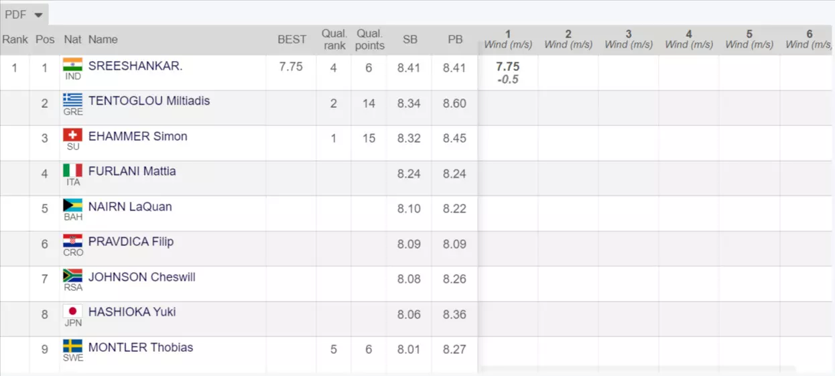Click the Croatia flag icon

coord(72,241)
